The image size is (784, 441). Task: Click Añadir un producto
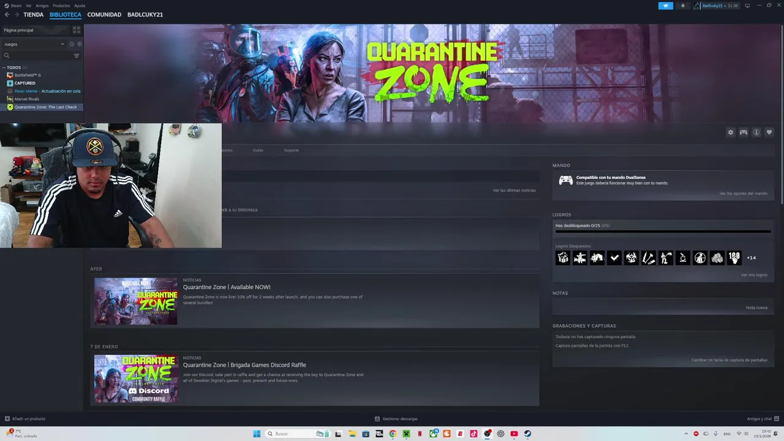point(25,419)
